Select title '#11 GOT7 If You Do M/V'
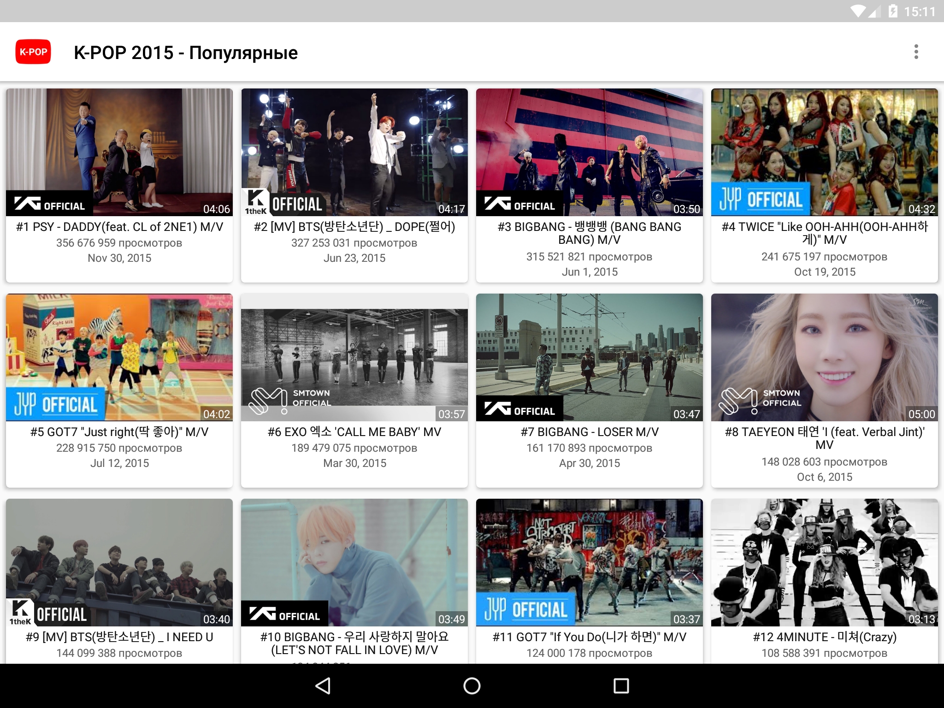The width and height of the screenshot is (944, 708). (x=590, y=637)
